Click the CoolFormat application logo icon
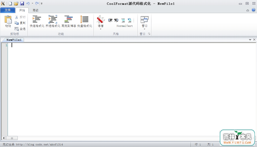The width and height of the screenshot is (257, 147). tap(3, 3)
